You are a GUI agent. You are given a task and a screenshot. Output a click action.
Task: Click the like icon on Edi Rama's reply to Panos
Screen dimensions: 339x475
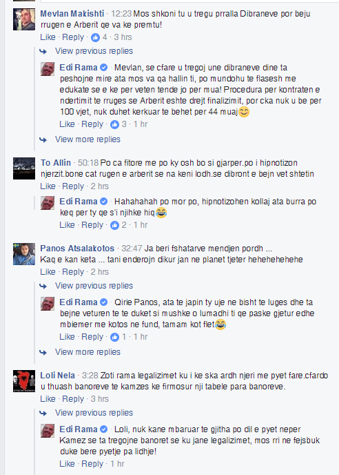tap(114, 337)
